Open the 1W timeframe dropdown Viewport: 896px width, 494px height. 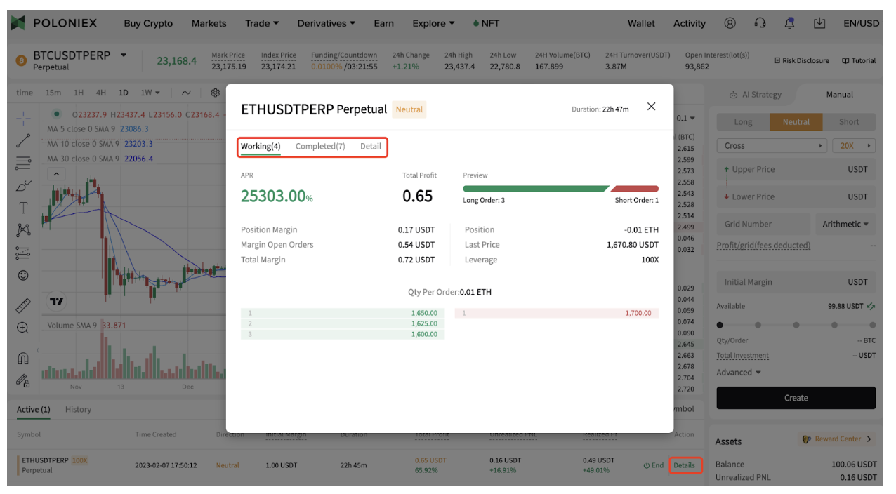tap(150, 93)
